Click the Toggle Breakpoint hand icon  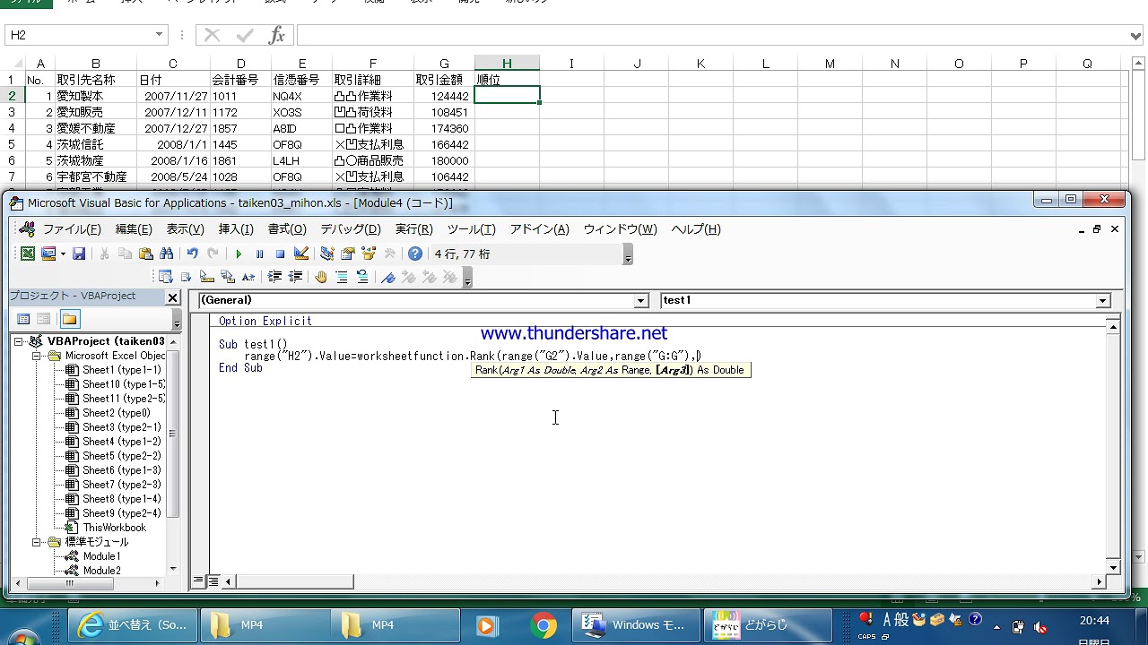pyautogui.click(x=321, y=278)
